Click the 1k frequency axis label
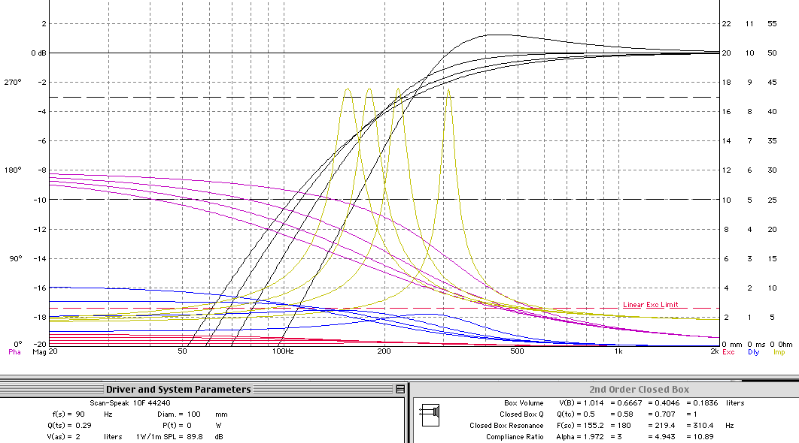The width and height of the screenshot is (799, 443). (618, 351)
